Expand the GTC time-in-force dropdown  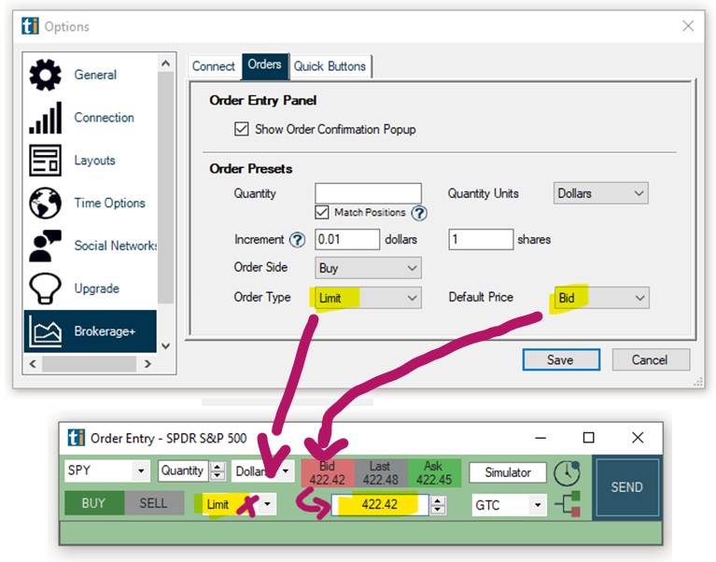510,505
